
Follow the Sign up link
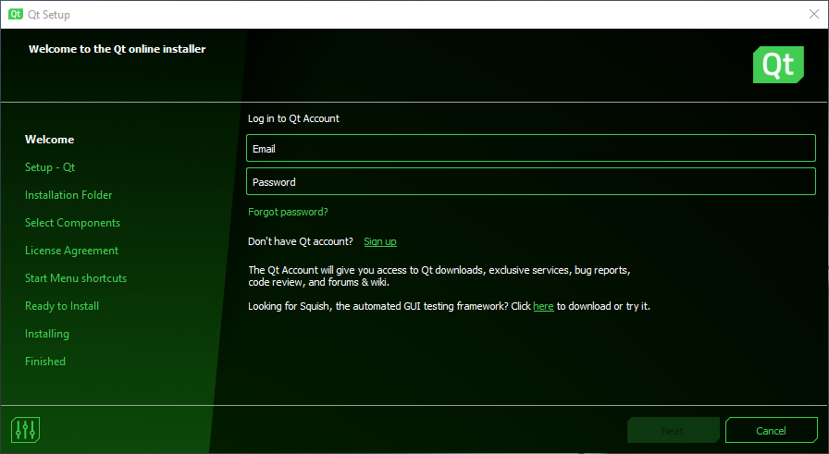pos(380,241)
